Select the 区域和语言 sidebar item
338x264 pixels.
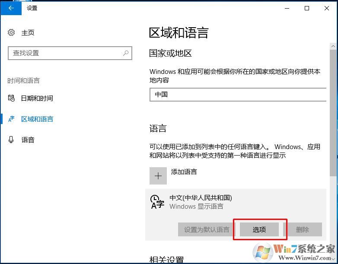[x=37, y=119]
